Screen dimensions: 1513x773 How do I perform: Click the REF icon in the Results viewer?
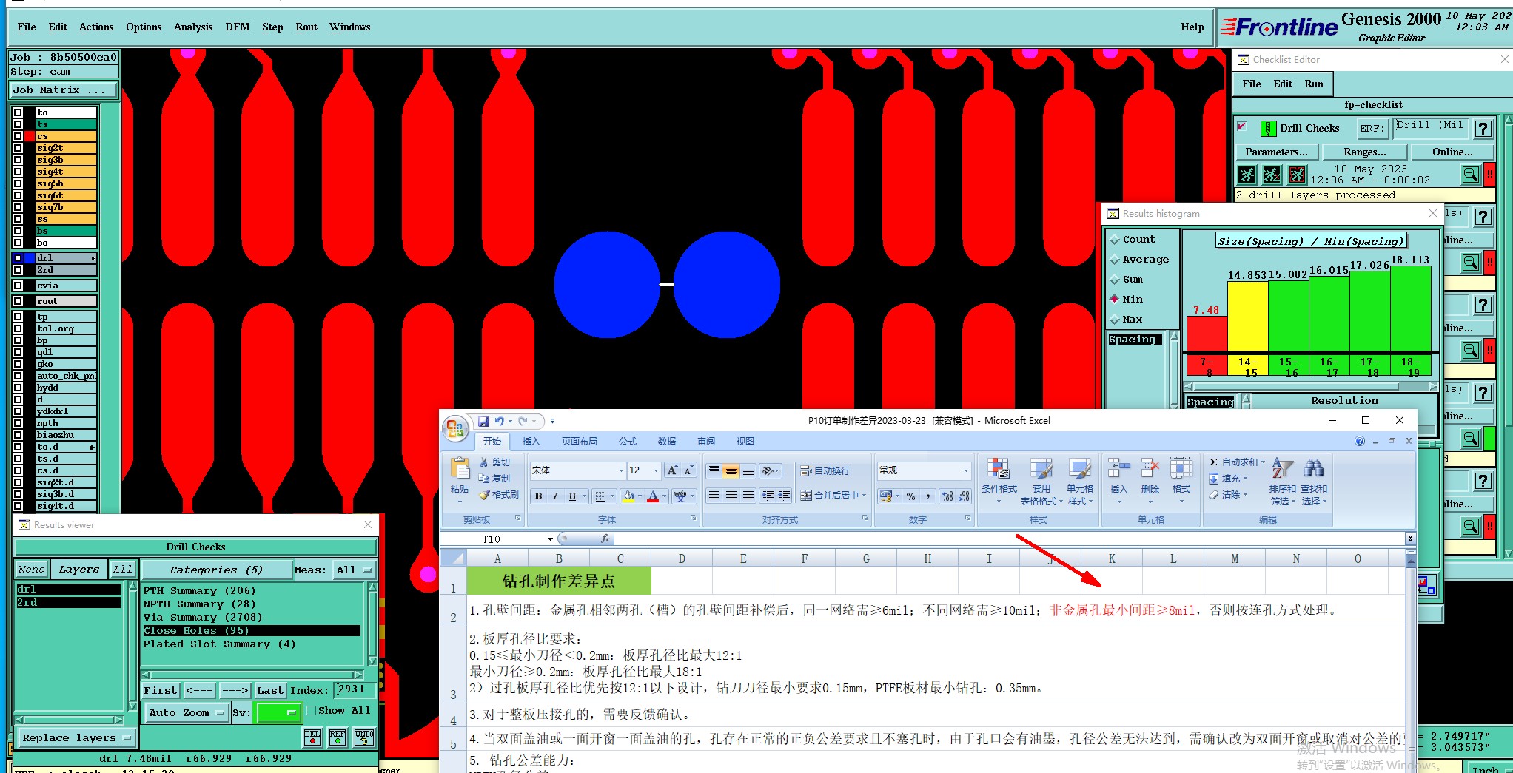tap(338, 737)
